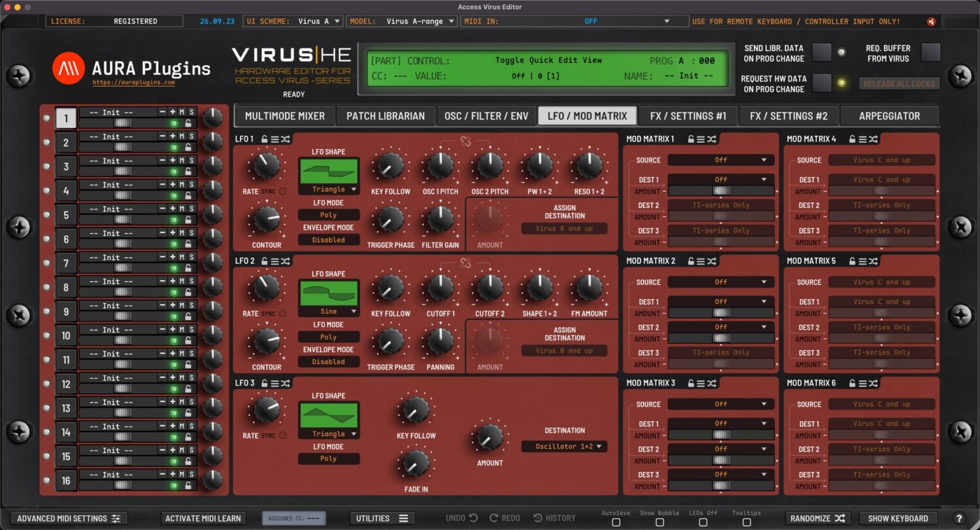Click Activate MIDI Learn button

pyautogui.click(x=203, y=518)
